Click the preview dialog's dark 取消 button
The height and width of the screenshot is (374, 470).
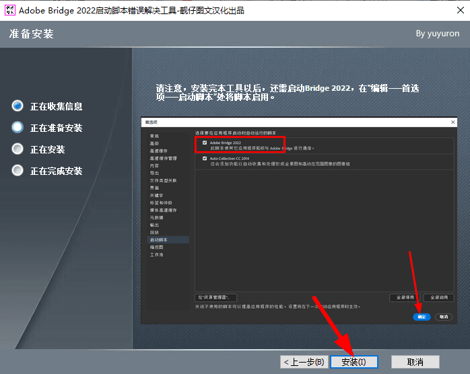[444, 317]
